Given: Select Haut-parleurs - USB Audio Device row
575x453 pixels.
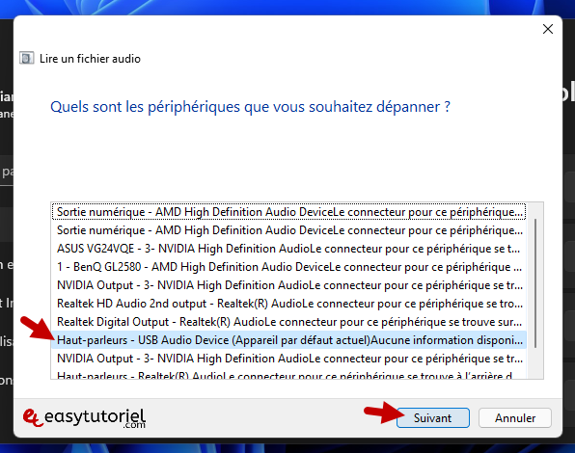Looking at the screenshot, I should click(289, 340).
